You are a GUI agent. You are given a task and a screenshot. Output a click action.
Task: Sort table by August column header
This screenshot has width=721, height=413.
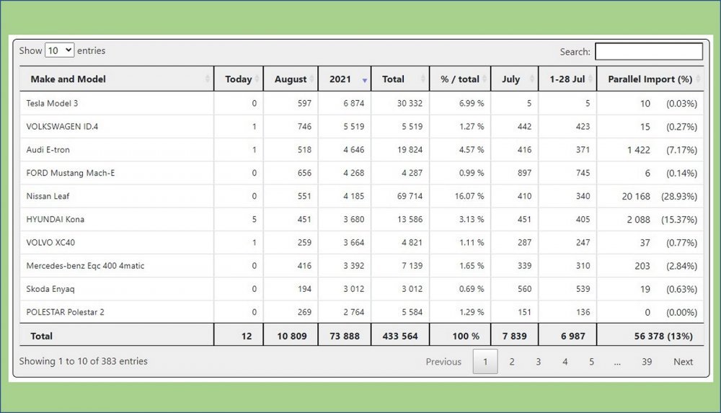click(290, 79)
